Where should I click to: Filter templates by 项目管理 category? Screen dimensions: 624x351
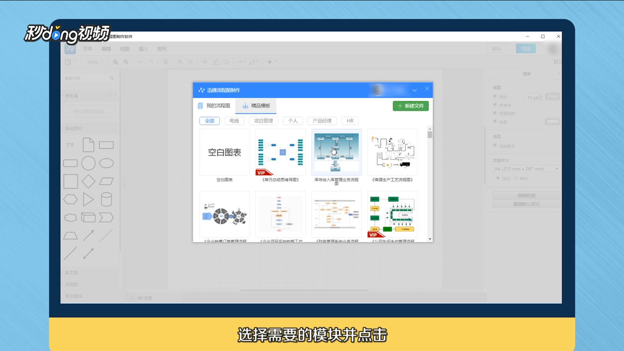[x=264, y=121]
